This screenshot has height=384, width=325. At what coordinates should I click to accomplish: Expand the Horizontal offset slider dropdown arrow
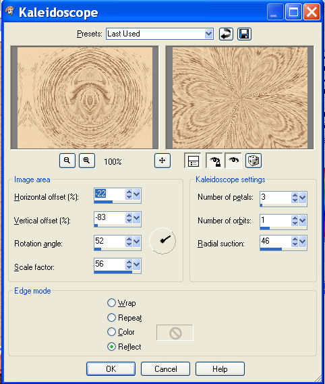(x=137, y=194)
